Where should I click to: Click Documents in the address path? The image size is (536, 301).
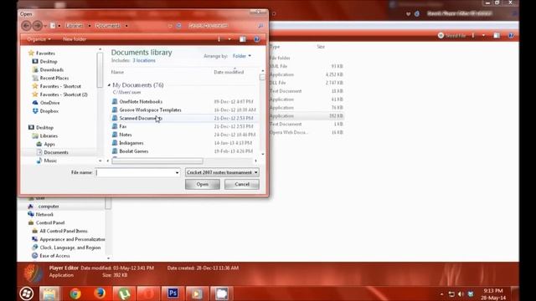(x=108, y=26)
